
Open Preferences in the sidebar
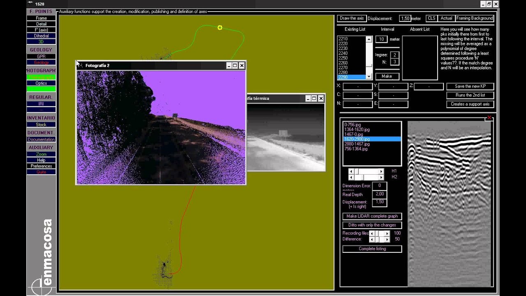[41, 166]
